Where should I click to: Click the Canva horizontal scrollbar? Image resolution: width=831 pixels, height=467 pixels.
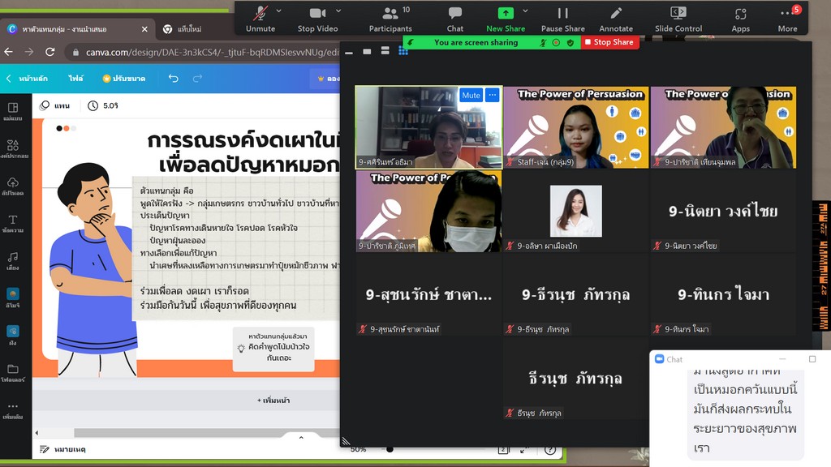[207, 433]
